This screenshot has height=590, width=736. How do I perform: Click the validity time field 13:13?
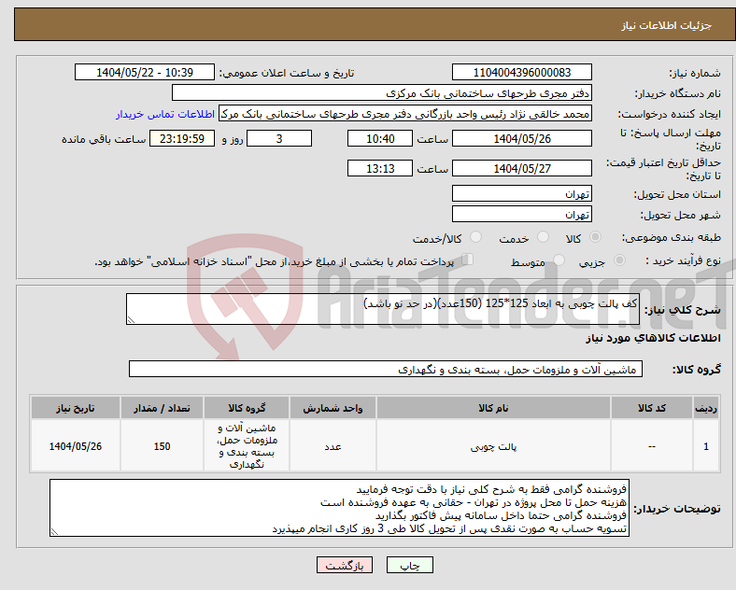[380, 168]
